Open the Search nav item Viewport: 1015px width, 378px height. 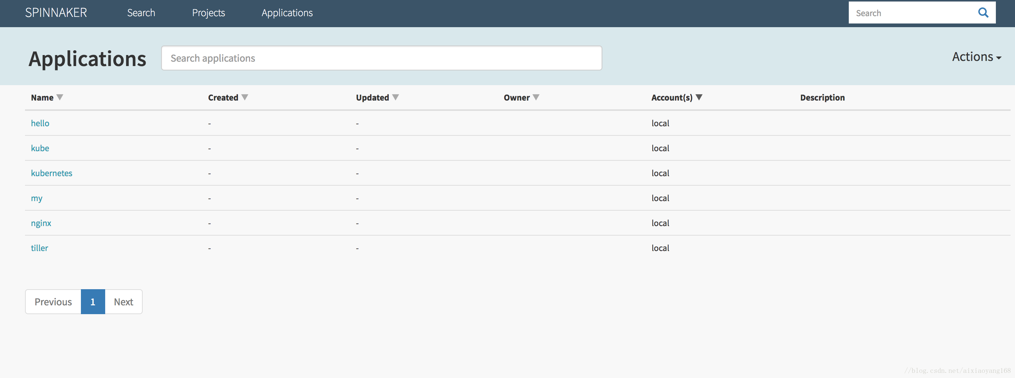click(x=141, y=13)
